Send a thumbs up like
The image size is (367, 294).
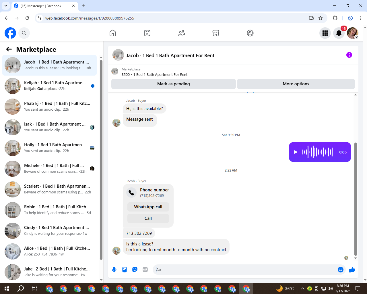coord(352,270)
